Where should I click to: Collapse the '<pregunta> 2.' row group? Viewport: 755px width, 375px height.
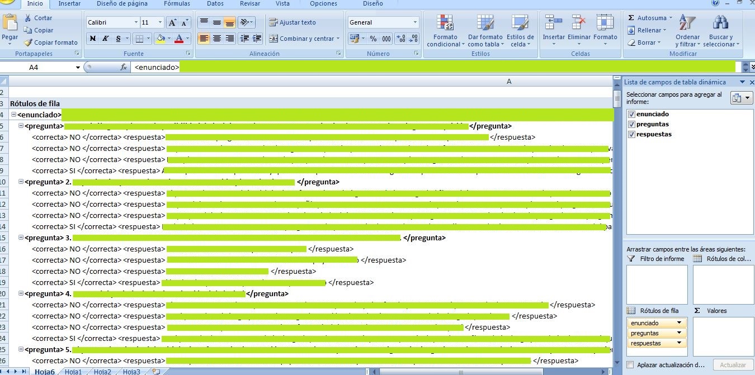pos(21,182)
